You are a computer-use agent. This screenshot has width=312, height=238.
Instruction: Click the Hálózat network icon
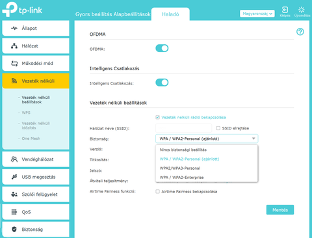(14, 46)
